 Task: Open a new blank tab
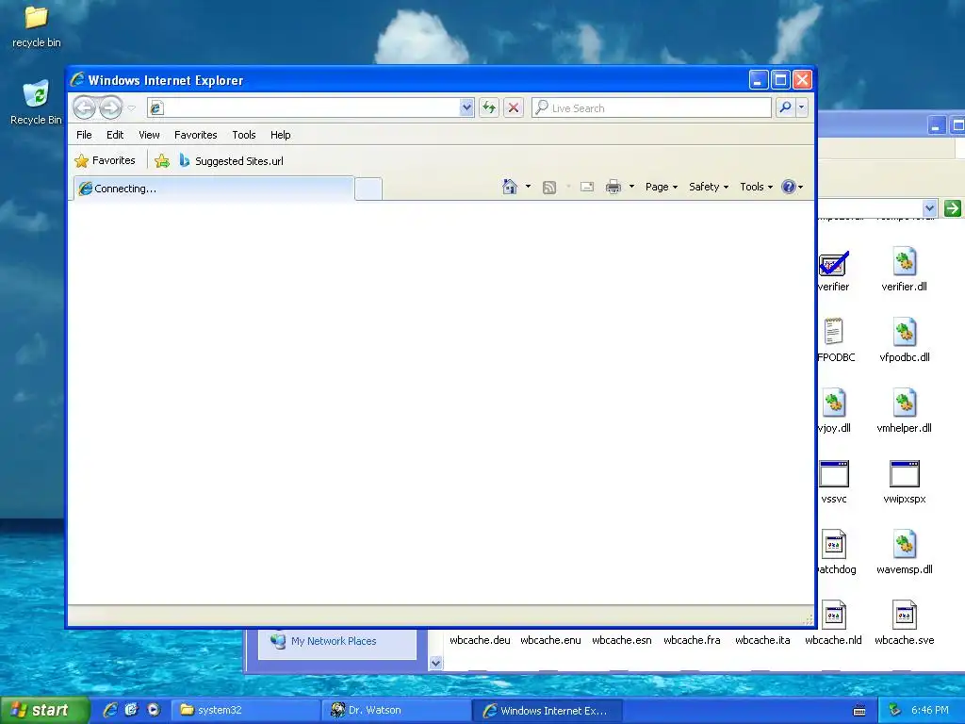(368, 189)
